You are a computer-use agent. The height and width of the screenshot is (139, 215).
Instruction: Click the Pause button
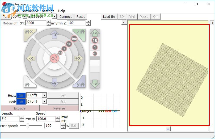[144, 16]
